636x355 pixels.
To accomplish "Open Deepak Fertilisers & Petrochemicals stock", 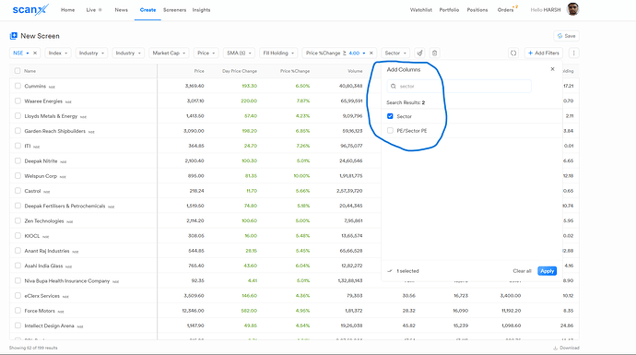I will coord(65,207).
